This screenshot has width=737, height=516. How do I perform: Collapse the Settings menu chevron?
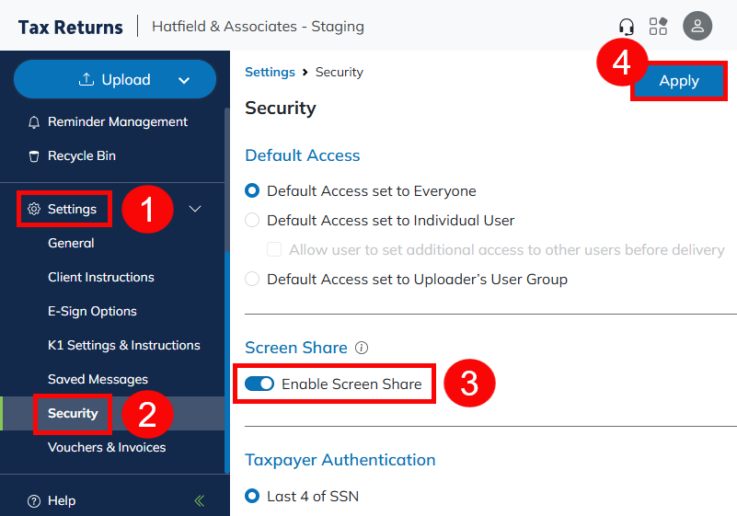point(195,209)
